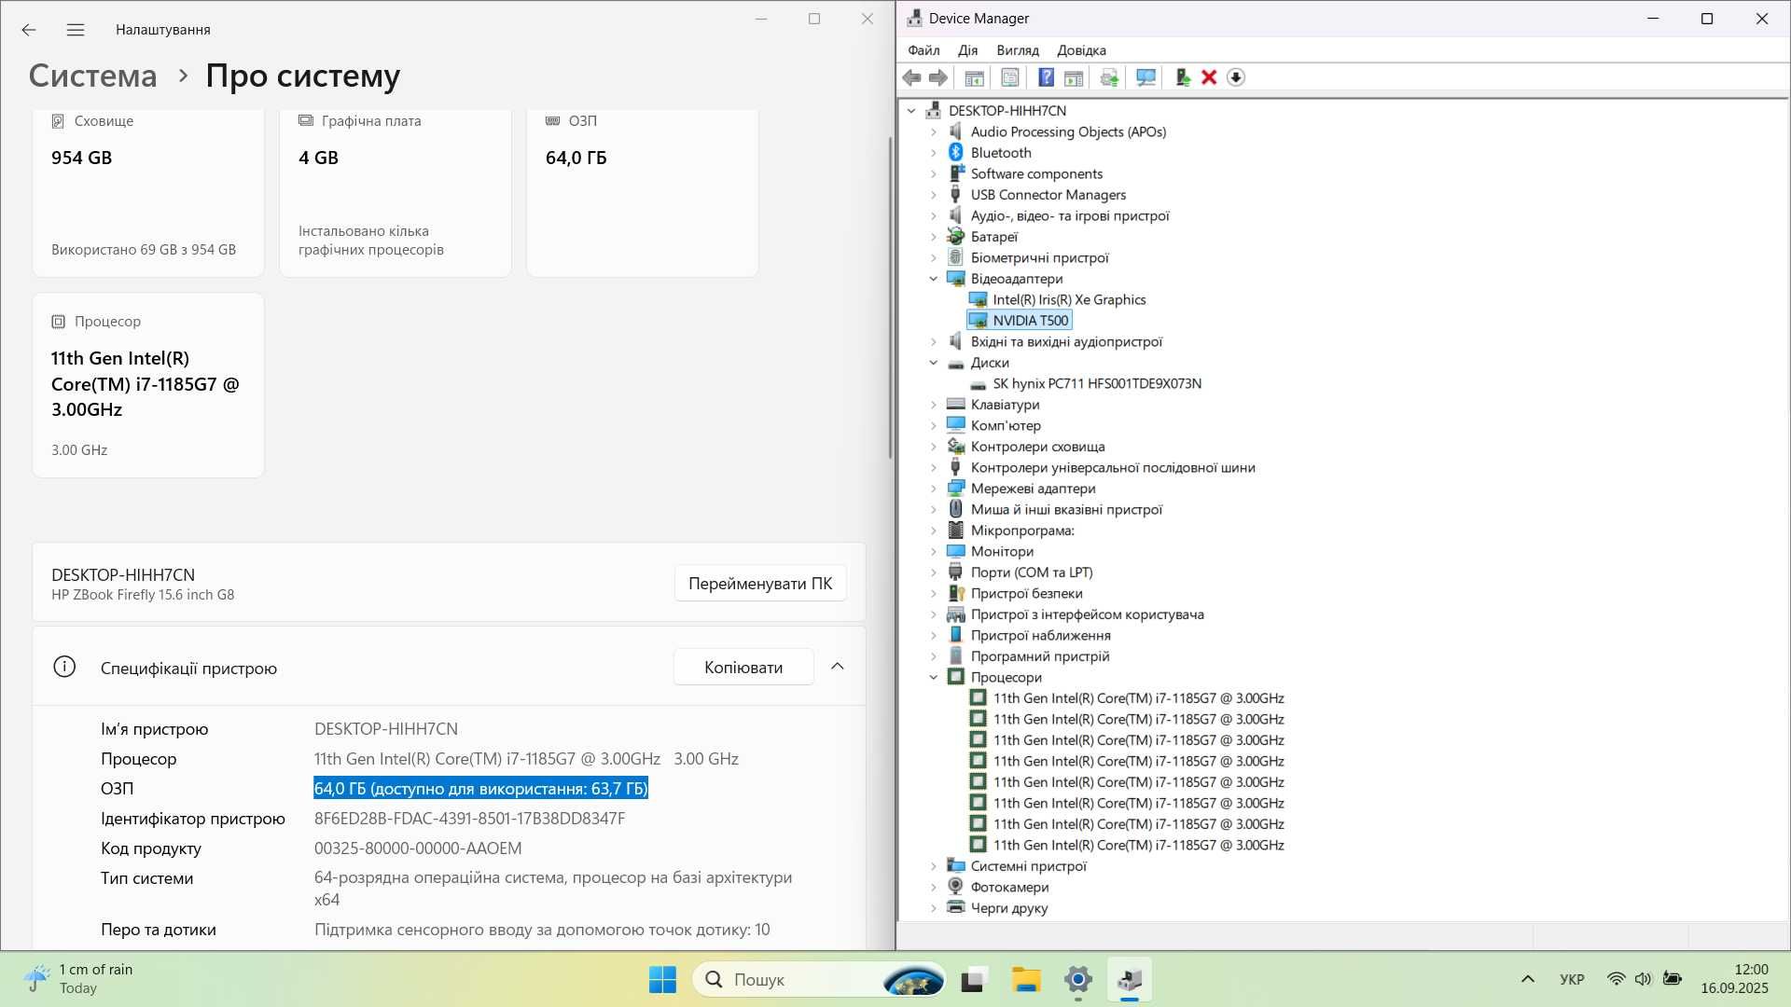The width and height of the screenshot is (1791, 1007).
Task: Click the volume speaker tray icon
Action: coord(1644,979)
